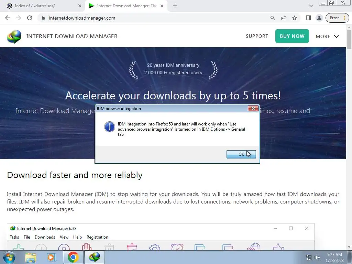Open the volume speaker icon in the tray
Viewport: 352px width, 264px height.
coord(317,257)
